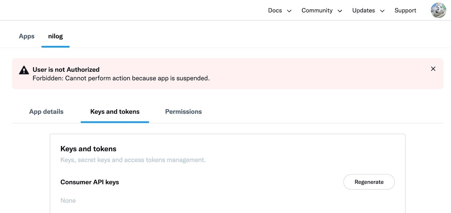The image size is (451, 213).
Task: Switch to App details tab
Action: (x=46, y=112)
